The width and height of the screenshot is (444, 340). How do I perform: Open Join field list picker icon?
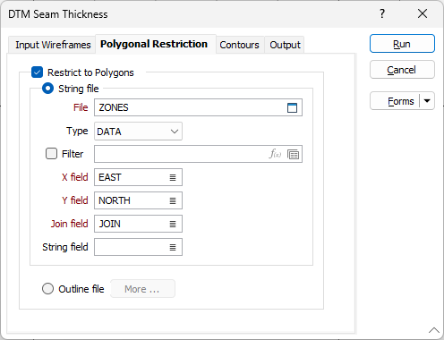173,224
